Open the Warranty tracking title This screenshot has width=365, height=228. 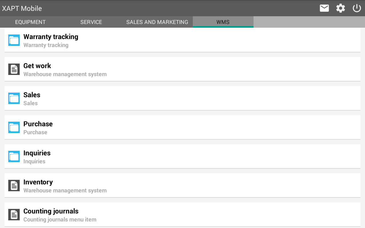tap(51, 37)
